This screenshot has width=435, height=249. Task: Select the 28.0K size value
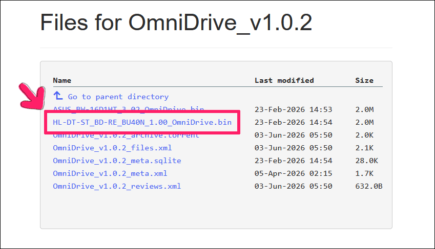367,161
